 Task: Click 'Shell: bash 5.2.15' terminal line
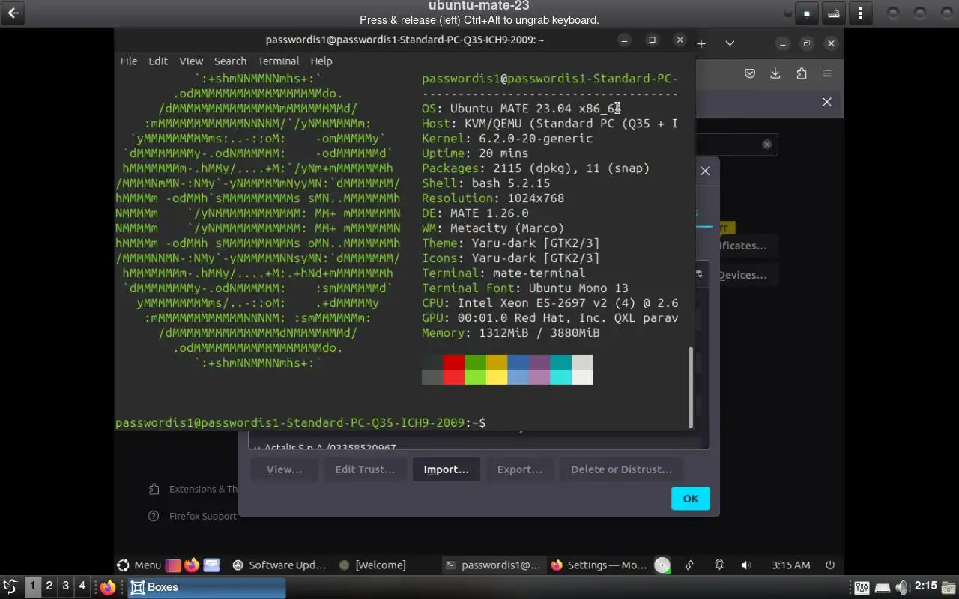point(486,183)
